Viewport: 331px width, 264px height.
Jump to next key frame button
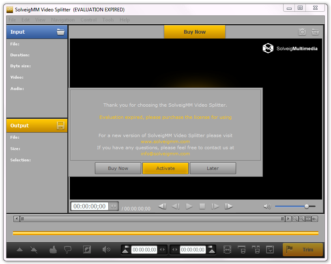pos(229,206)
